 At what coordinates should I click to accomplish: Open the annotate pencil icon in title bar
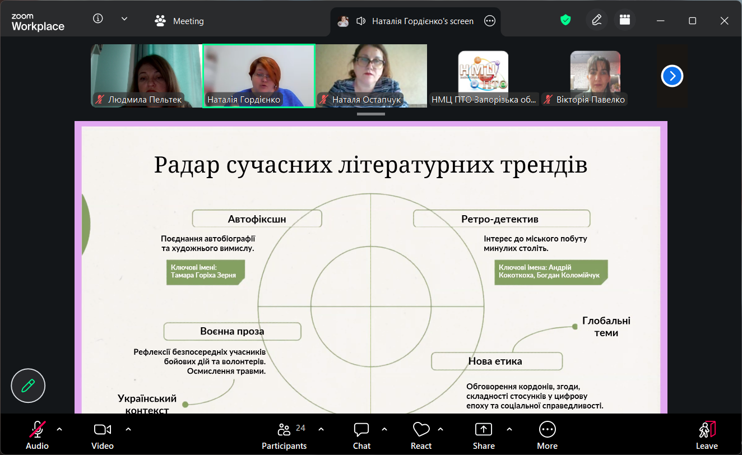pos(596,20)
